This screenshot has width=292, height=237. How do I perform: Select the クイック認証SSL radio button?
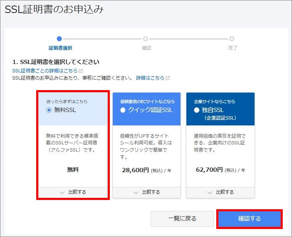point(123,110)
